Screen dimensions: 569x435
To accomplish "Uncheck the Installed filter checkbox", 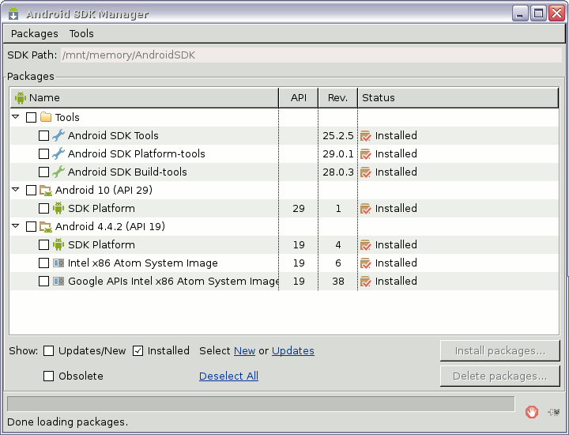I will [138, 350].
